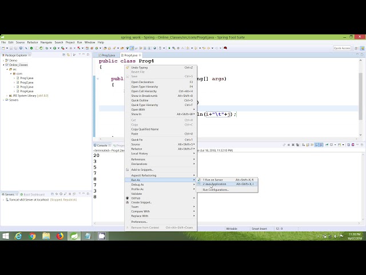Click Terminate icon in Console toolbar
This screenshot has width=366, height=275.
coord(288,145)
